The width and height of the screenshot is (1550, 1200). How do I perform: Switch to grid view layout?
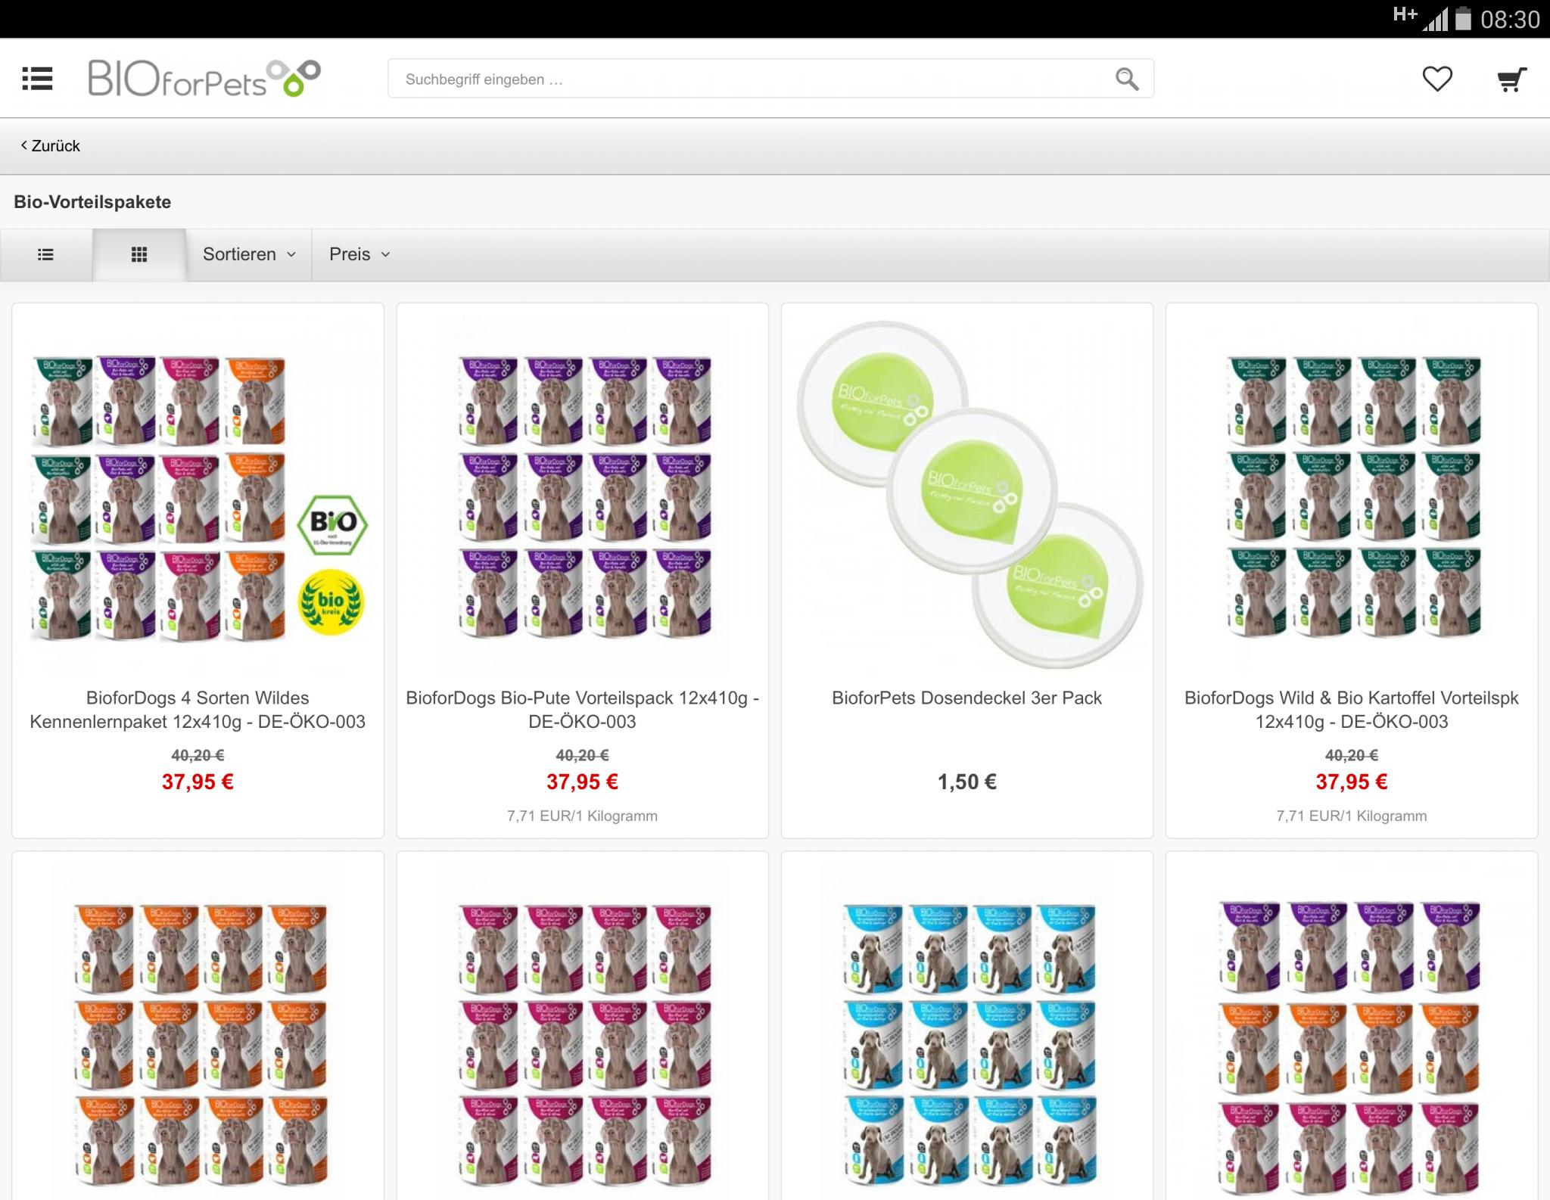tap(139, 255)
